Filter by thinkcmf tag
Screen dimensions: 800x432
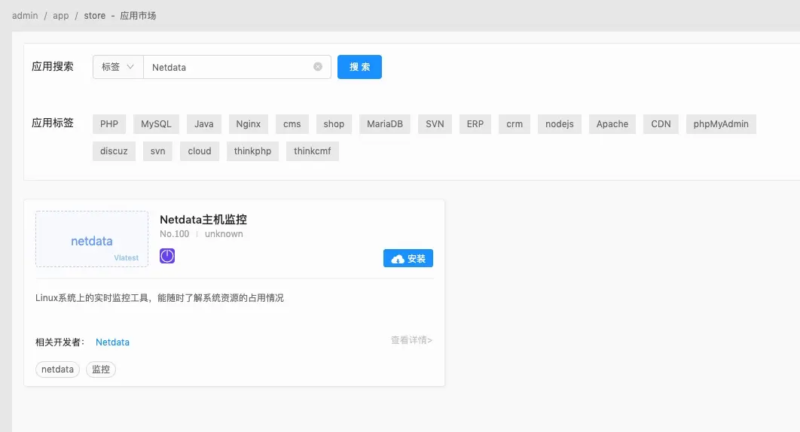(313, 151)
